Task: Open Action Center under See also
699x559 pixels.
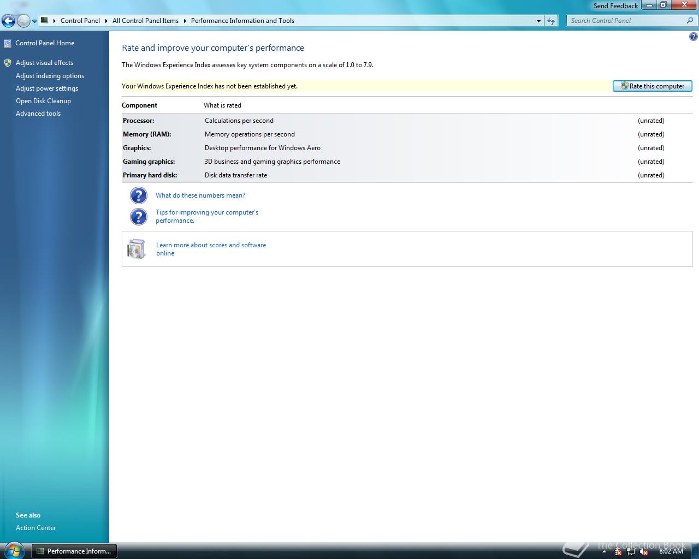Action: [x=35, y=528]
